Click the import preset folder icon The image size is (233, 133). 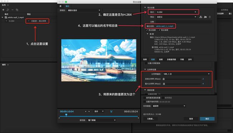[205, 17]
